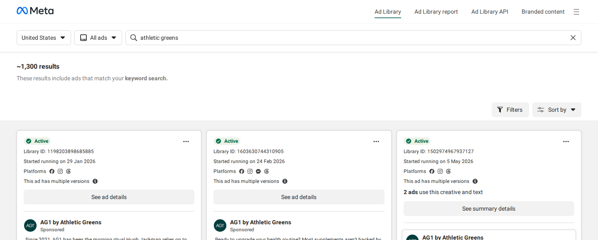Click AG1 avatar on 24 Feb ad

220,226
